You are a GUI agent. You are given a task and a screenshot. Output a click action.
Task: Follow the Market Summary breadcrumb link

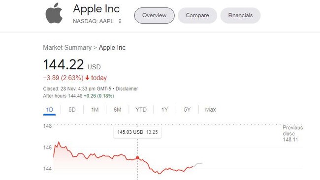(x=67, y=48)
